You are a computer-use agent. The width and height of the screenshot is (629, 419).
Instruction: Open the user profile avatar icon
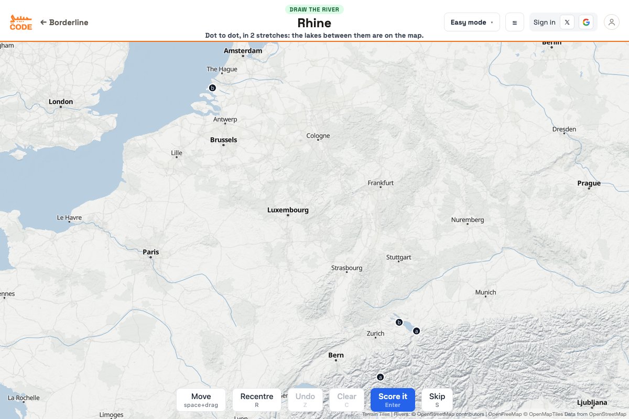pyautogui.click(x=612, y=23)
